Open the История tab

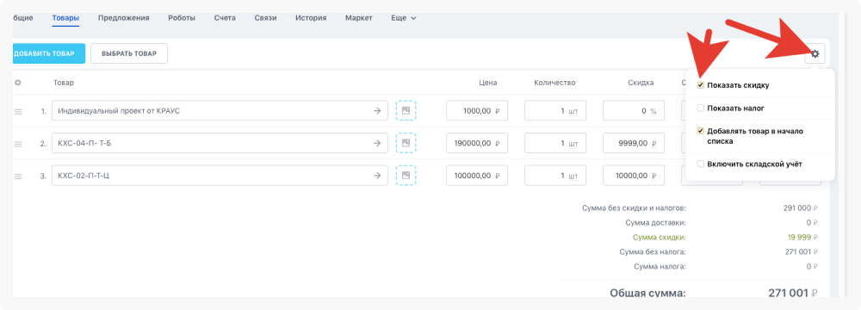[x=311, y=18]
